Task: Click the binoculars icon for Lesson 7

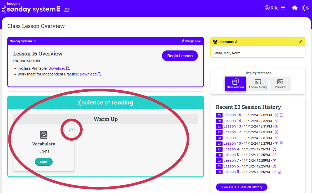Action: (x=274, y=161)
